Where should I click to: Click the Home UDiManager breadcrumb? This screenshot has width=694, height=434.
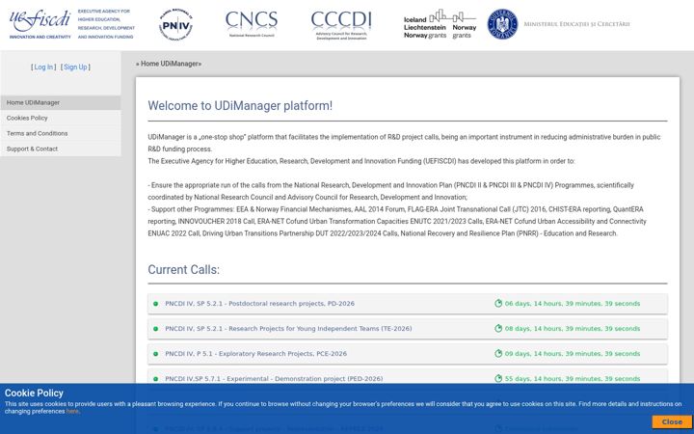coord(170,64)
